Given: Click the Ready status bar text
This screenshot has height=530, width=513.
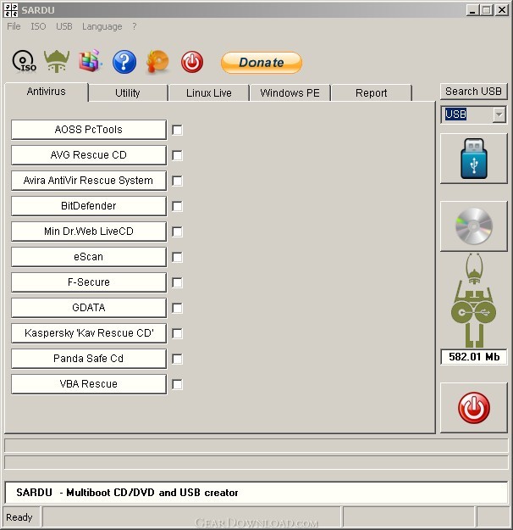Looking at the screenshot, I should tap(19, 517).
